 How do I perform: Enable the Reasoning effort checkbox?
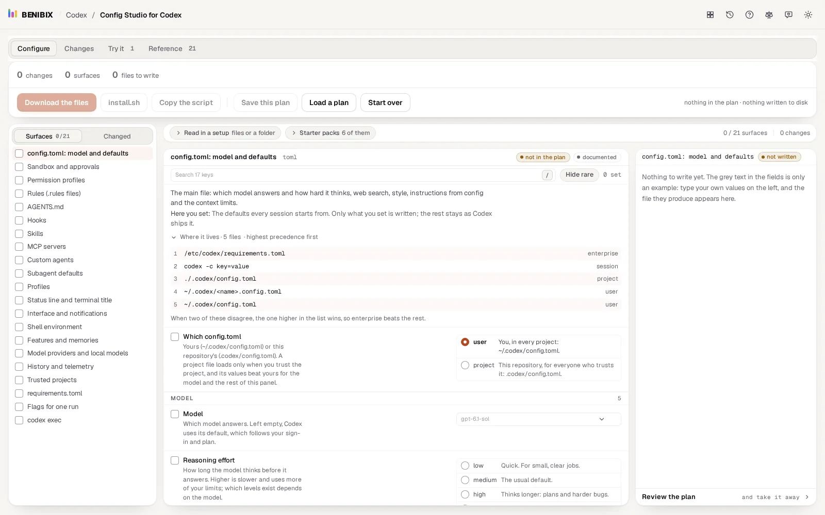click(175, 460)
